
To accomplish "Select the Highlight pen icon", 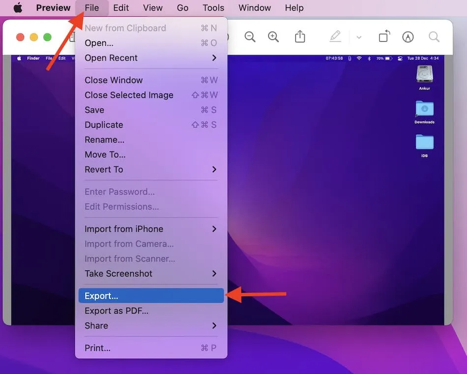I will pos(335,37).
